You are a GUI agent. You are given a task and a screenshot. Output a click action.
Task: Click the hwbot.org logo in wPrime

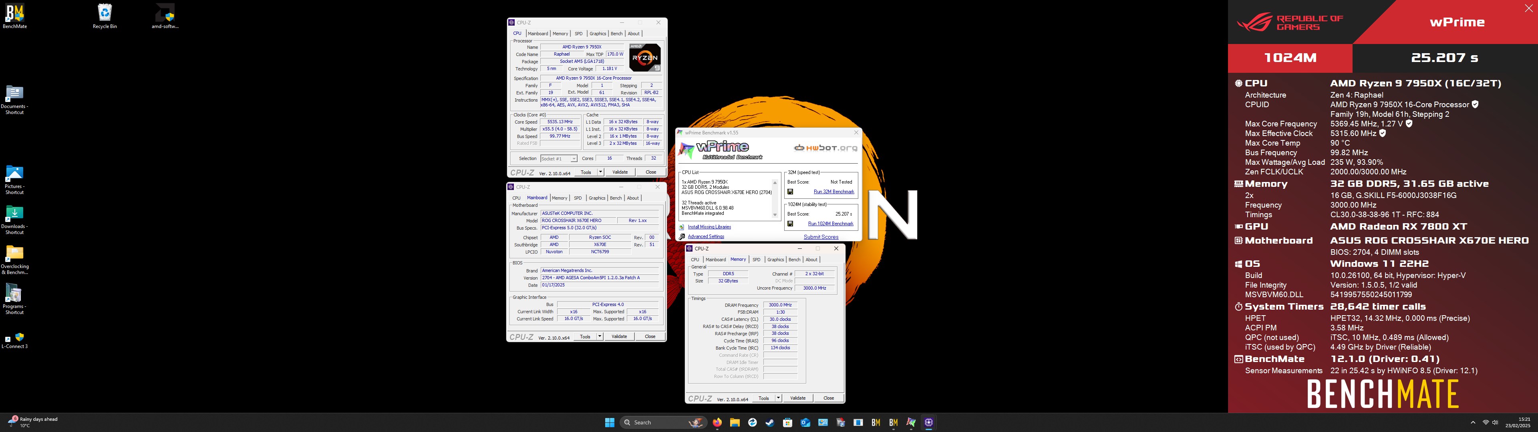pos(825,148)
